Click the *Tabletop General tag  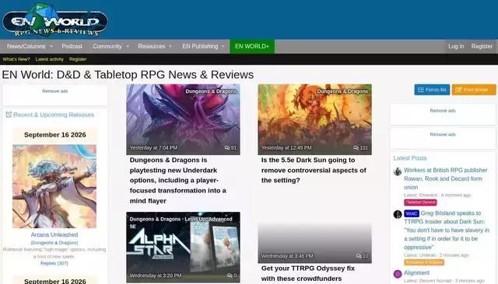pyautogui.click(x=420, y=203)
